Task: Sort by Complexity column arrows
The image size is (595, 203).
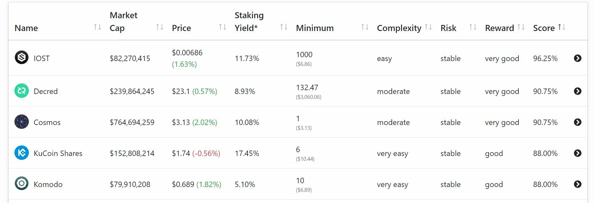Action: (428, 27)
